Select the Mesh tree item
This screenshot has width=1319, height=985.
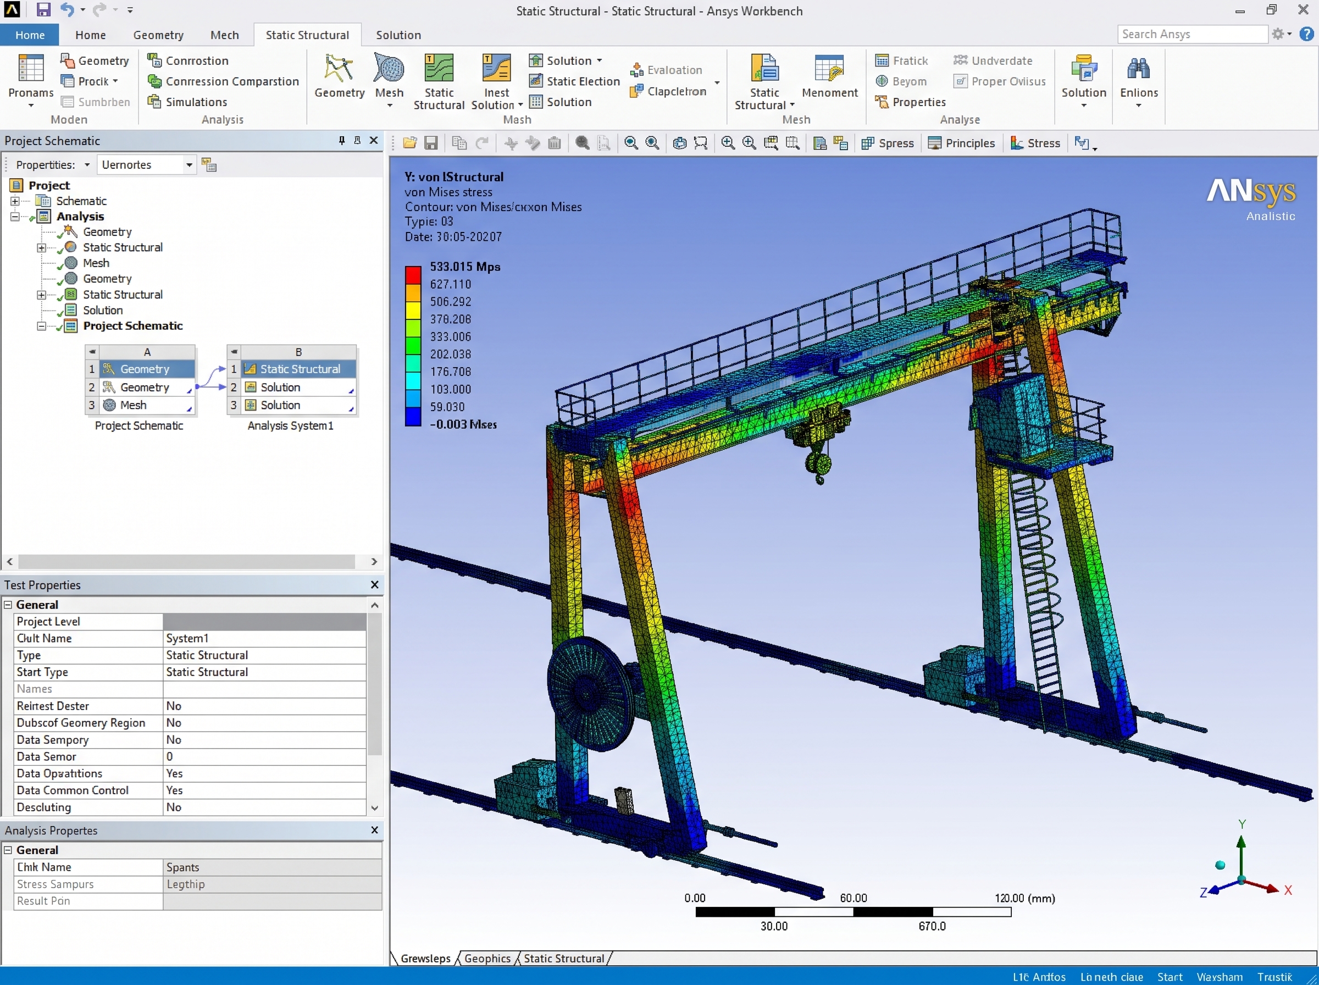[x=96, y=263]
